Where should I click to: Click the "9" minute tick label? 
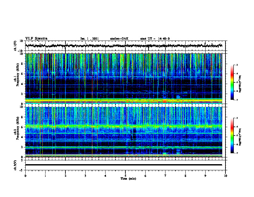click(x=205, y=176)
